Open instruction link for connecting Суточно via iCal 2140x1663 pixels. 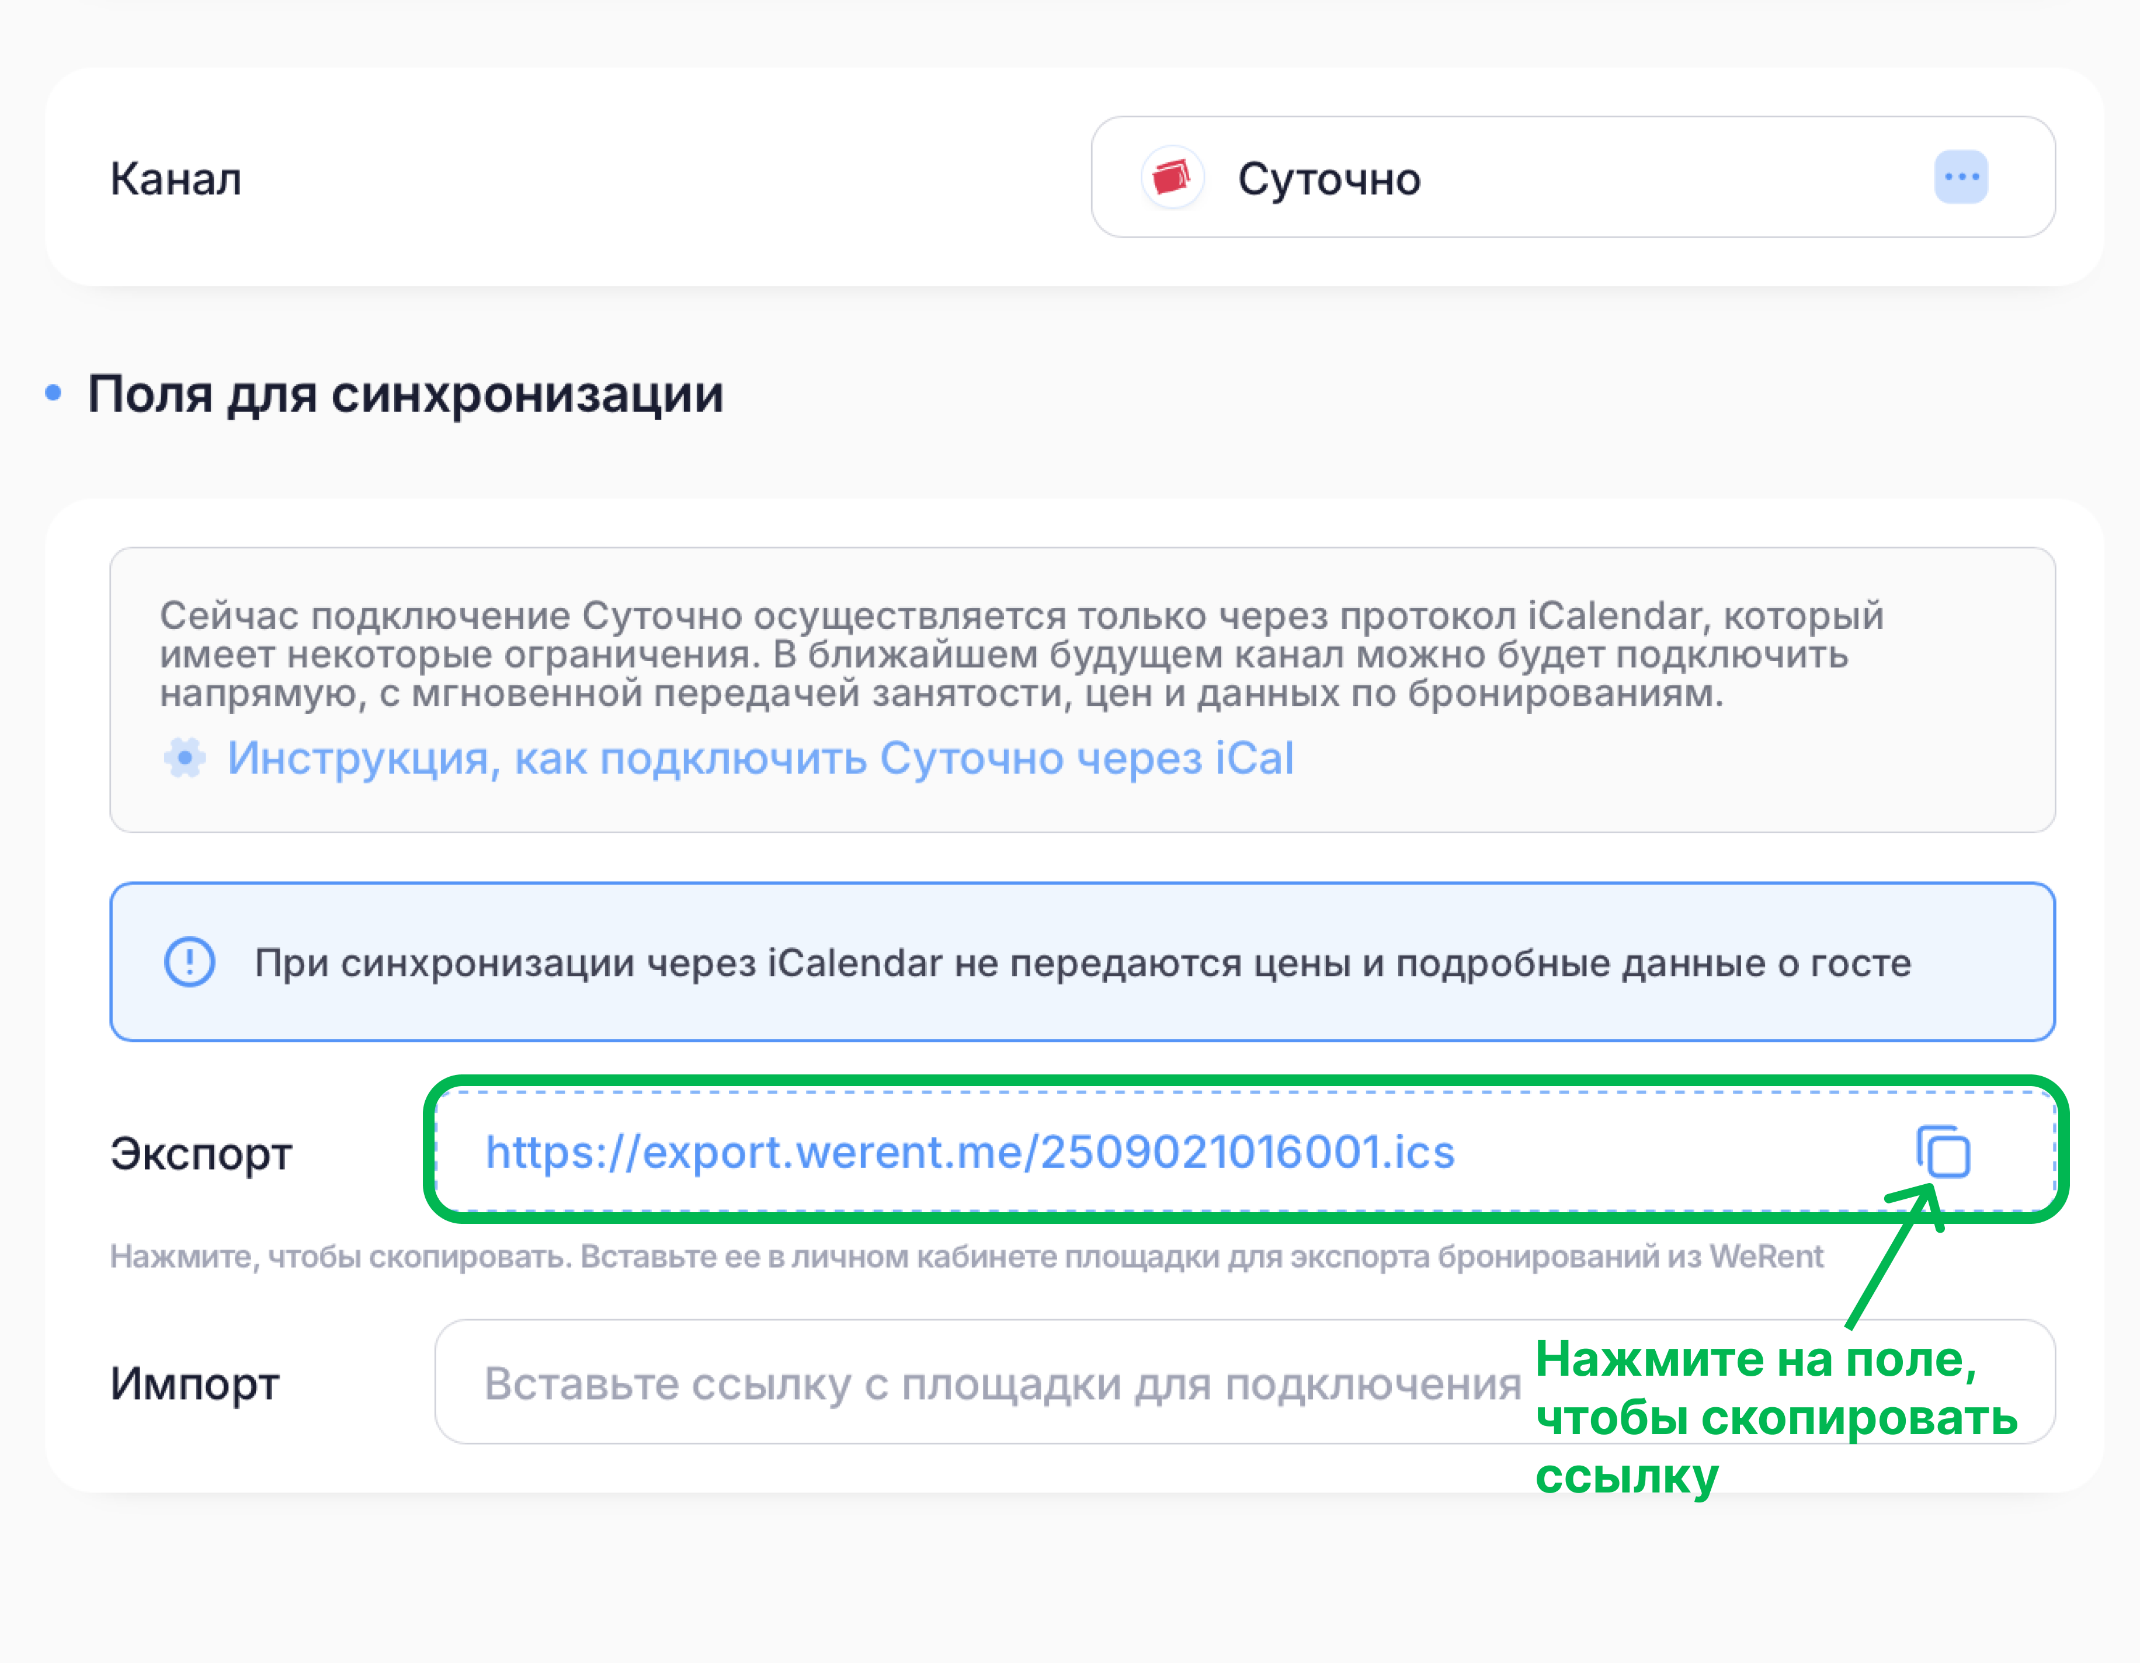[760, 758]
